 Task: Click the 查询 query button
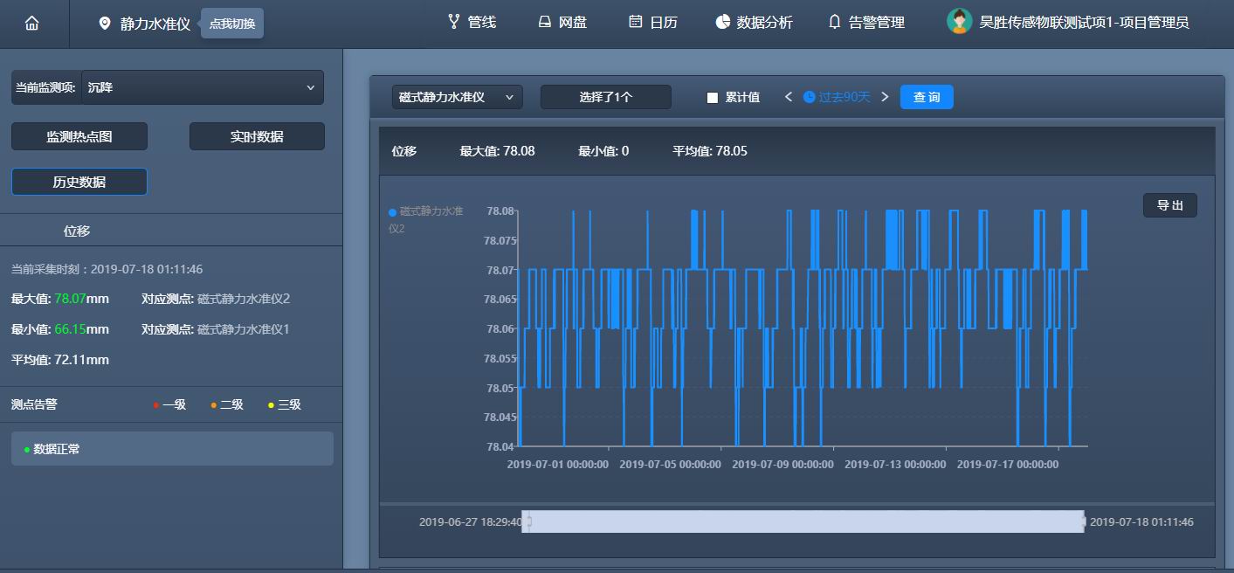(x=926, y=97)
